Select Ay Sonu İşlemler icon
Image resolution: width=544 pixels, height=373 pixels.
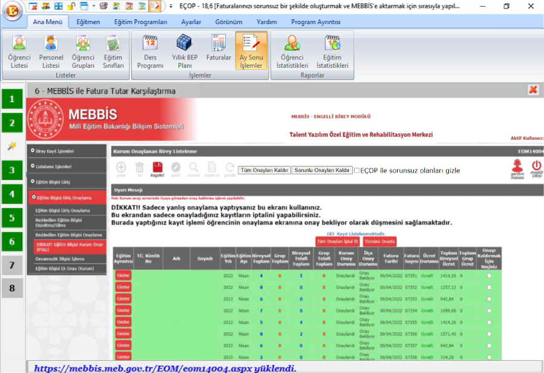[x=251, y=51]
